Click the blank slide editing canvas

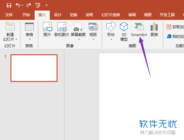coord(141,96)
